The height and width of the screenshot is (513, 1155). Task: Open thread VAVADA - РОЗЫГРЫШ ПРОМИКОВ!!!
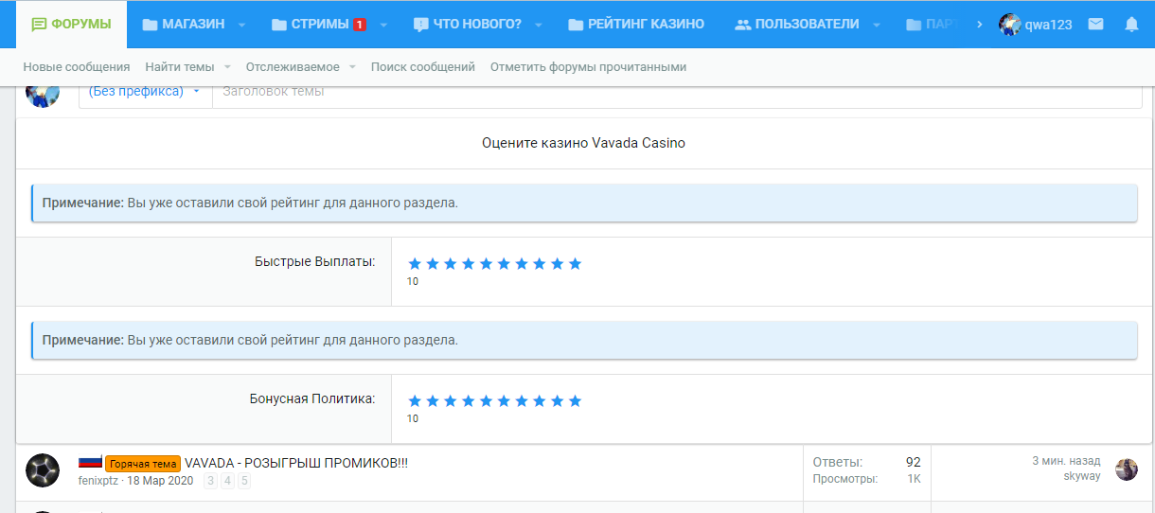tap(296, 463)
